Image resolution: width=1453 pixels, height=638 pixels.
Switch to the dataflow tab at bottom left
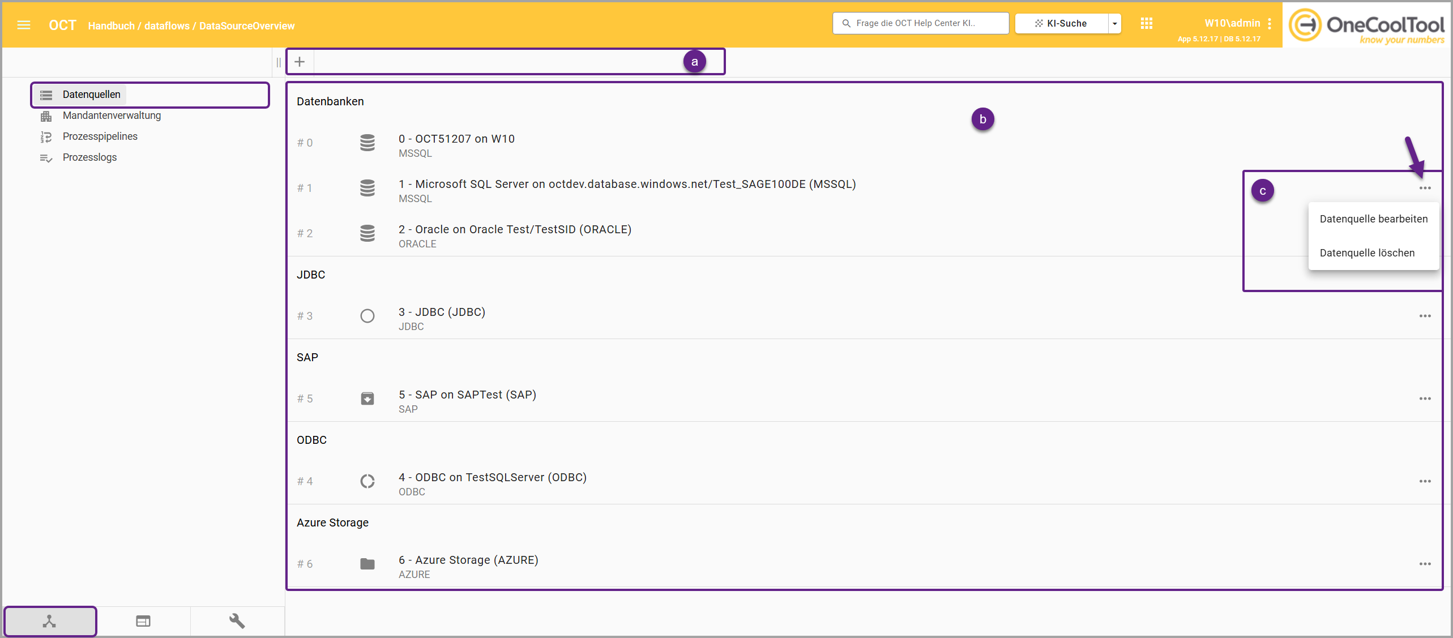[x=50, y=621]
